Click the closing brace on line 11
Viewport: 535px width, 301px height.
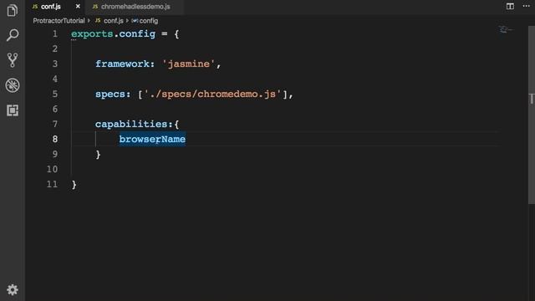pyautogui.click(x=74, y=185)
